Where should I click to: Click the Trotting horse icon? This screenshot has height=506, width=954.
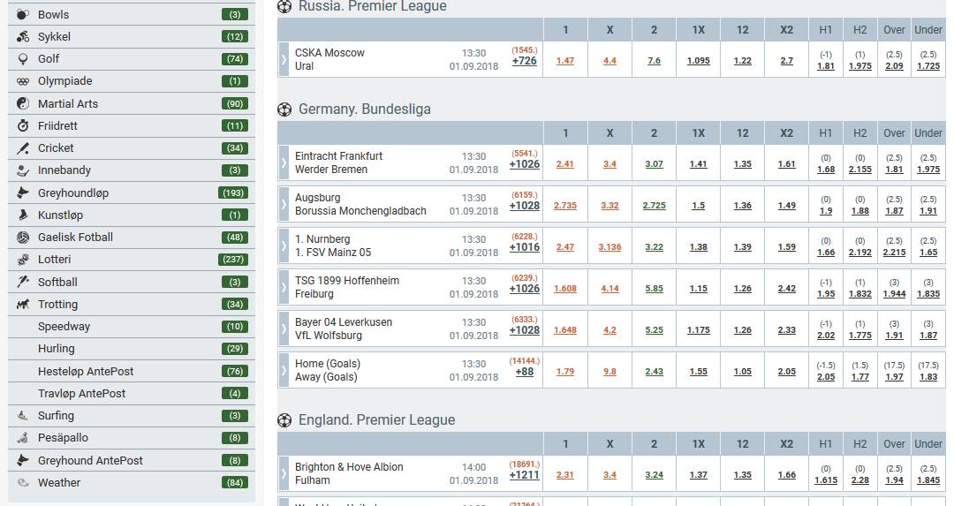(x=23, y=304)
